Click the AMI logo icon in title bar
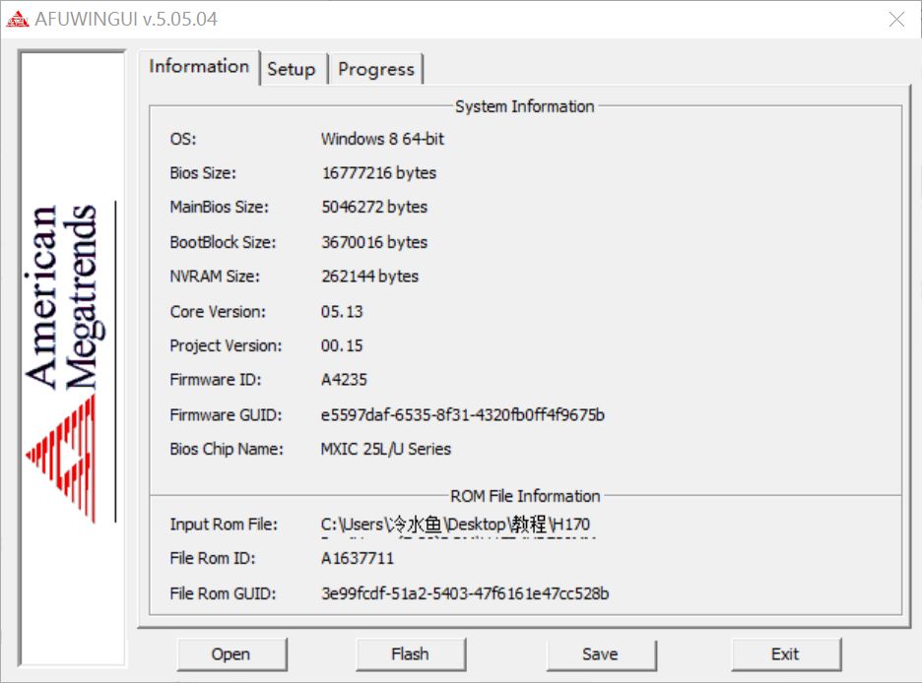Screen dimensions: 922x683 pyautogui.click(x=18, y=20)
